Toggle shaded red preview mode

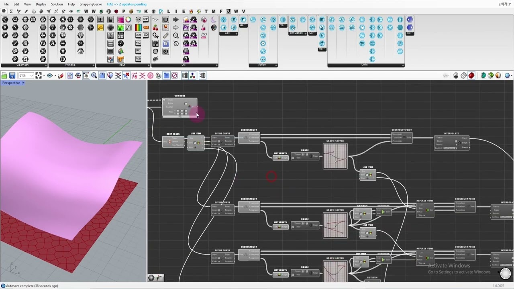[471, 75]
